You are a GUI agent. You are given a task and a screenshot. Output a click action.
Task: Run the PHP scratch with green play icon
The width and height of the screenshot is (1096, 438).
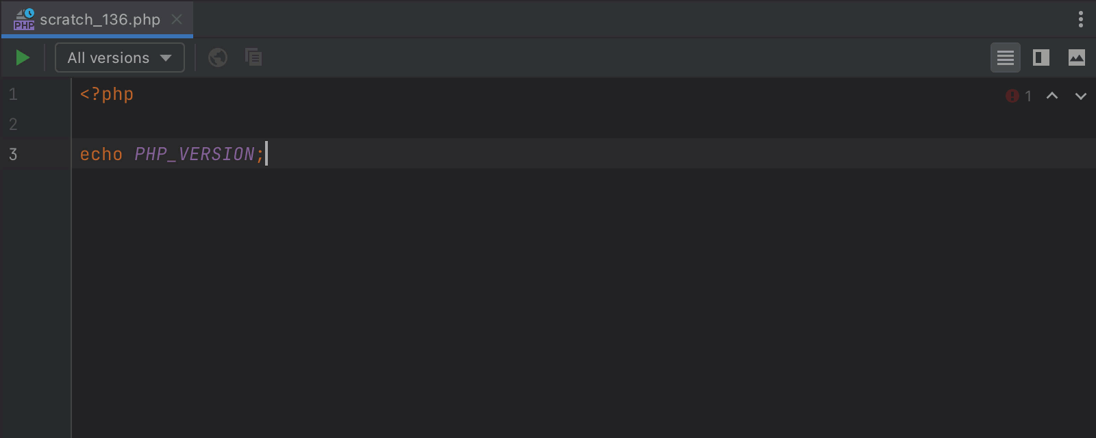23,57
